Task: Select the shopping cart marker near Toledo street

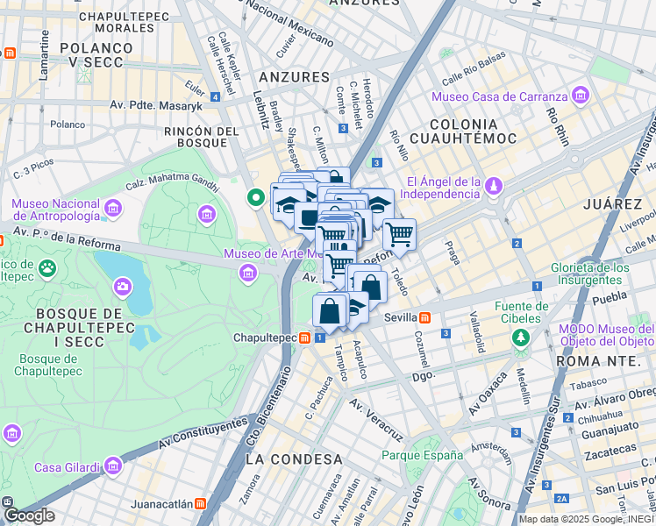Action: 400,238
